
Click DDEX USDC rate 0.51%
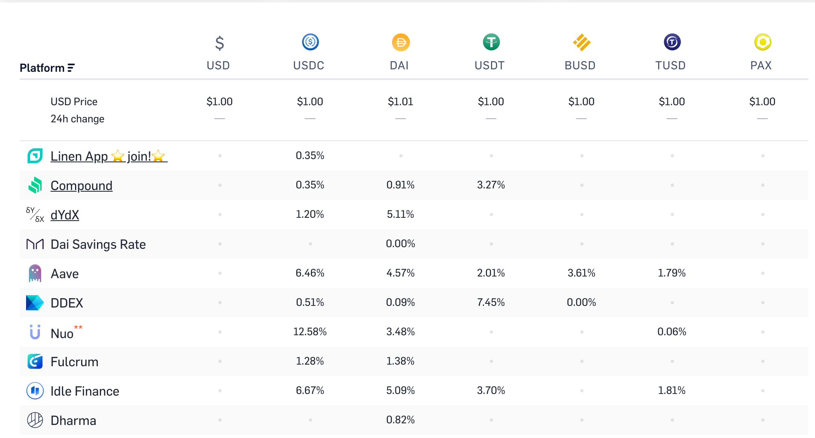(x=310, y=302)
